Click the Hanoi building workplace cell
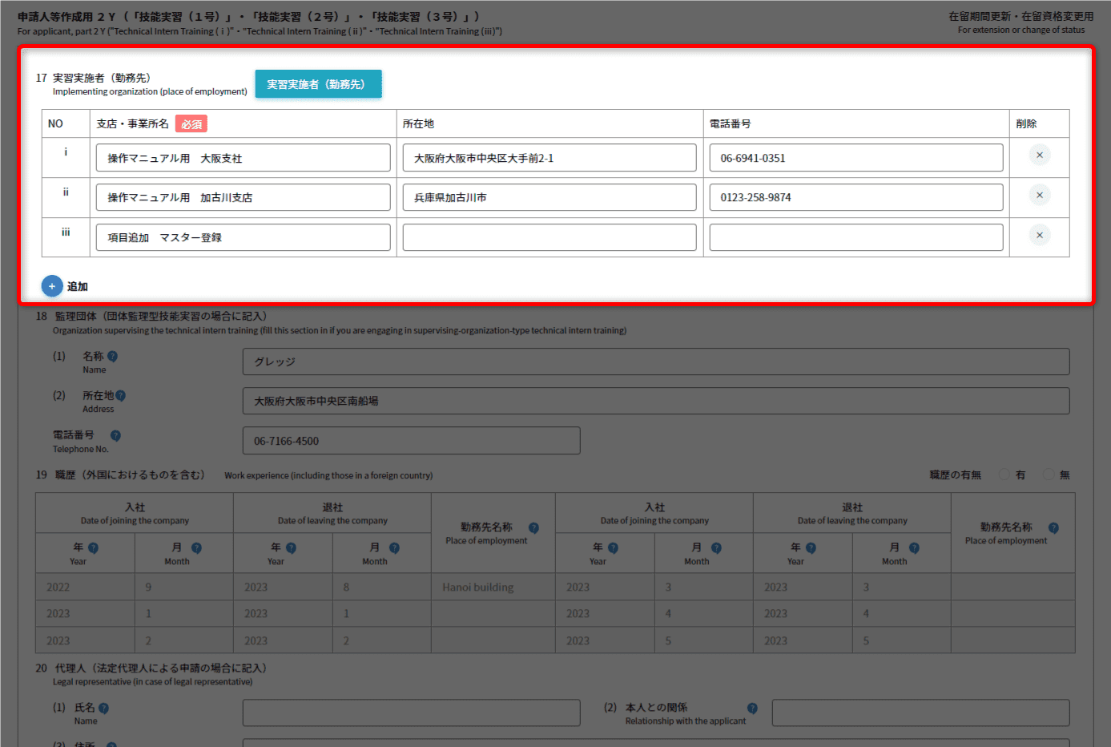The height and width of the screenshot is (747, 1111). click(x=493, y=587)
